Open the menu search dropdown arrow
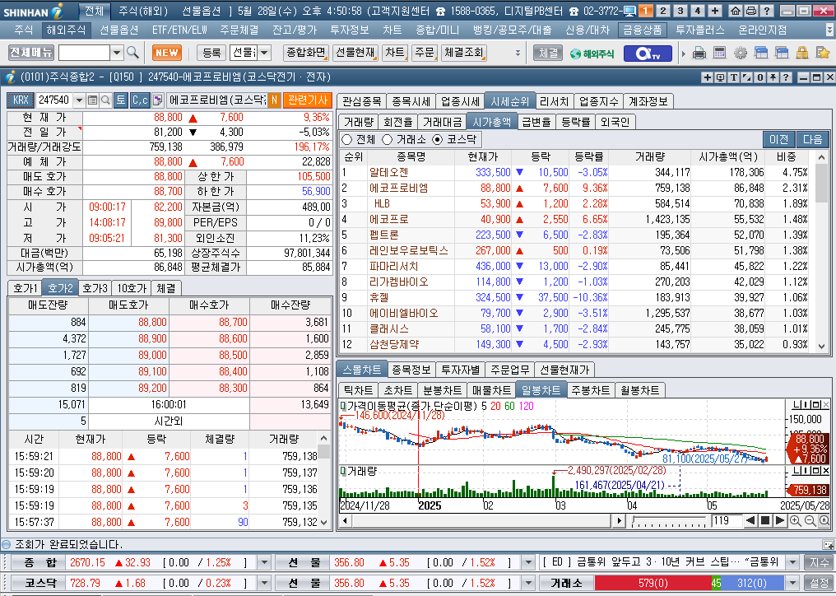The height and width of the screenshot is (596, 836). pos(118,53)
